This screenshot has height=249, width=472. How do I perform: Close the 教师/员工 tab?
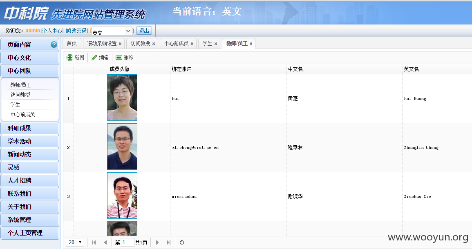click(251, 44)
